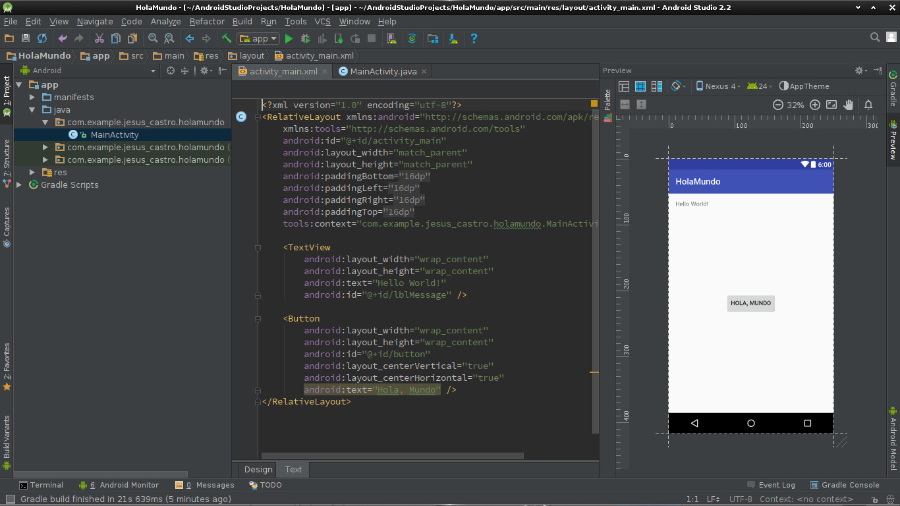This screenshot has height=506, width=900.
Task: Click the editor horizontal scrollbar
Action: 392,455
